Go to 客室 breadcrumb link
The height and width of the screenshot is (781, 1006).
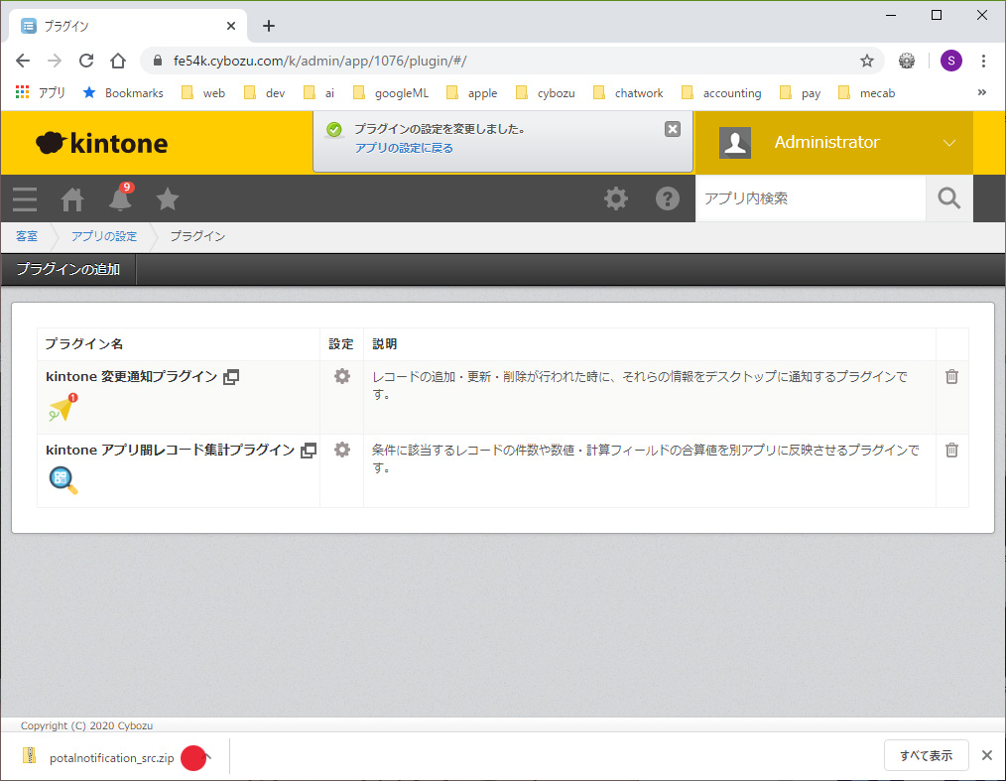[x=27, y=236]
